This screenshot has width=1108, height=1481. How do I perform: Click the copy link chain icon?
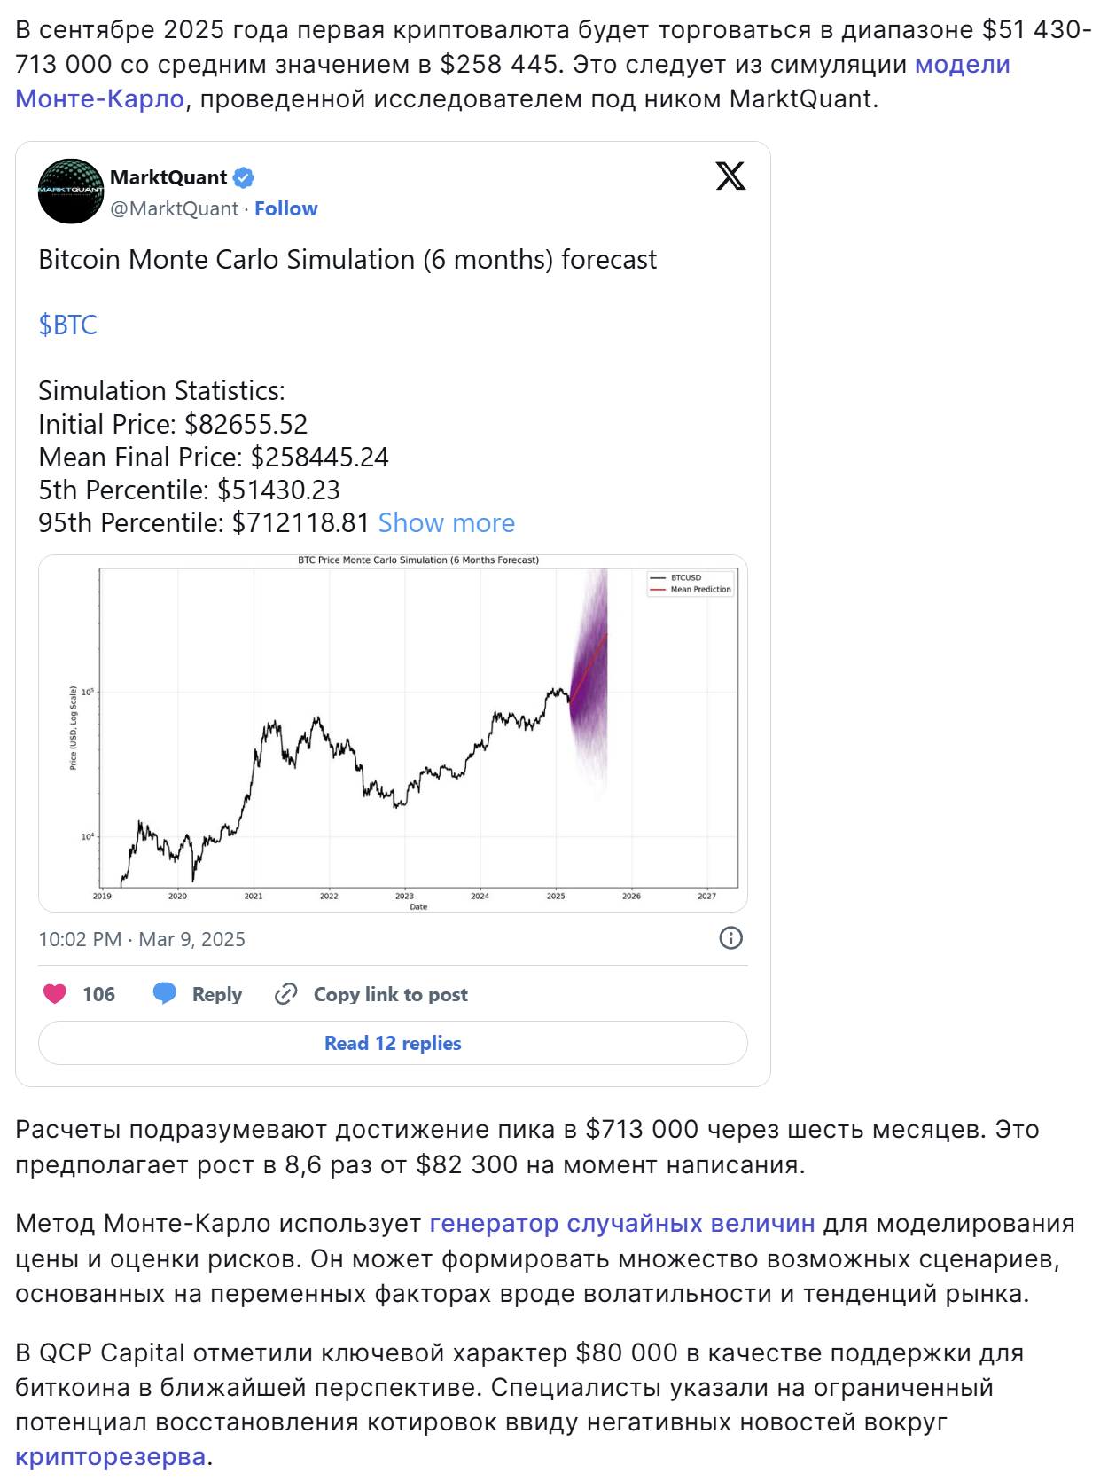point(285,994)
